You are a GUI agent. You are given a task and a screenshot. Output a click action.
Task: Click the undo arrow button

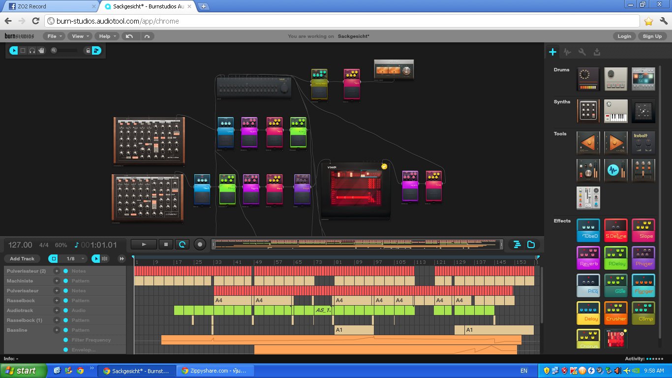(x=129, y=36)
